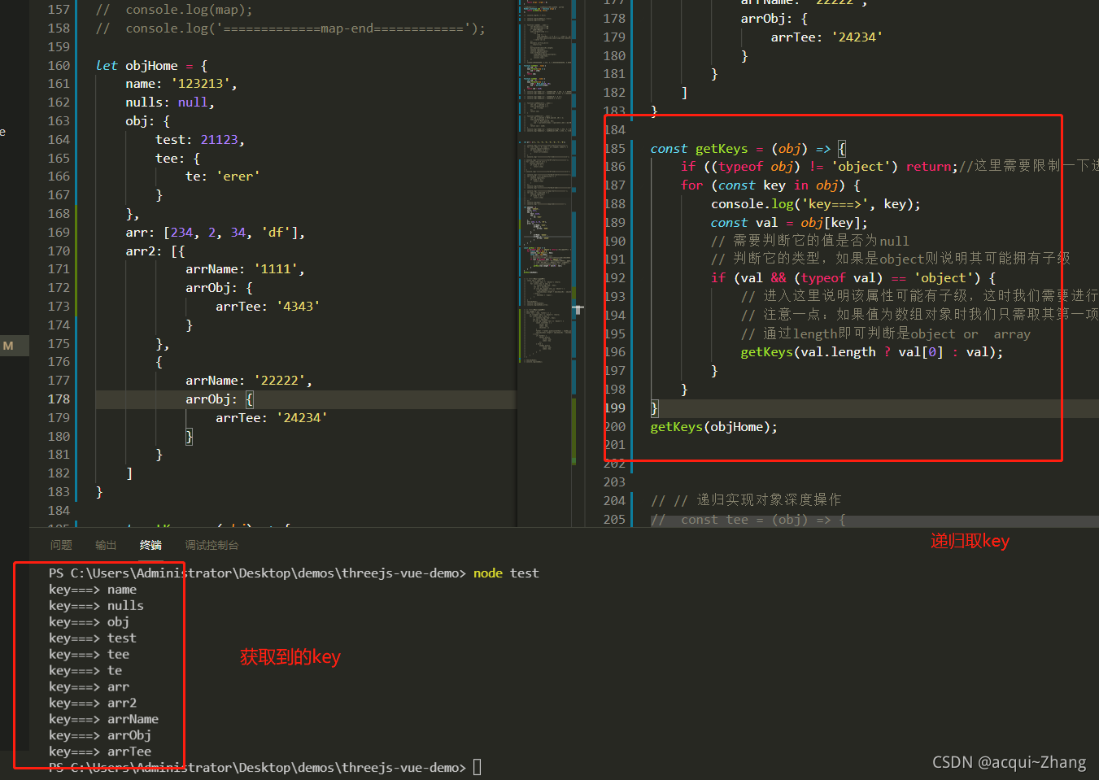Image resolution: width=1099 pixels, height=780 pixels.
Task: Click terminal output 'key===> tee'
Action: [89, 655]
